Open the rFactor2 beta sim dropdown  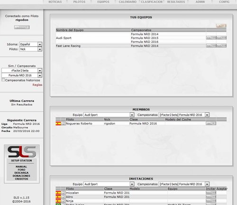point(22,71)
